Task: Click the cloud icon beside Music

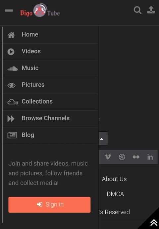Action: coord(13,68)
